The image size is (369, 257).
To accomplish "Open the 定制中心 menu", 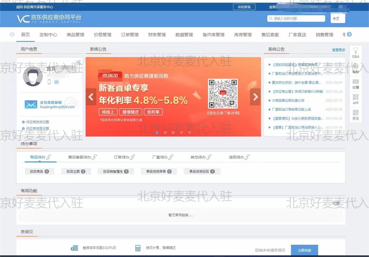I will [x=48, y=35].
